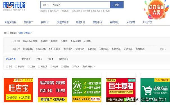
Task: Toggle the 免费试用 checkbox
Action: click(x=39, y=67)
